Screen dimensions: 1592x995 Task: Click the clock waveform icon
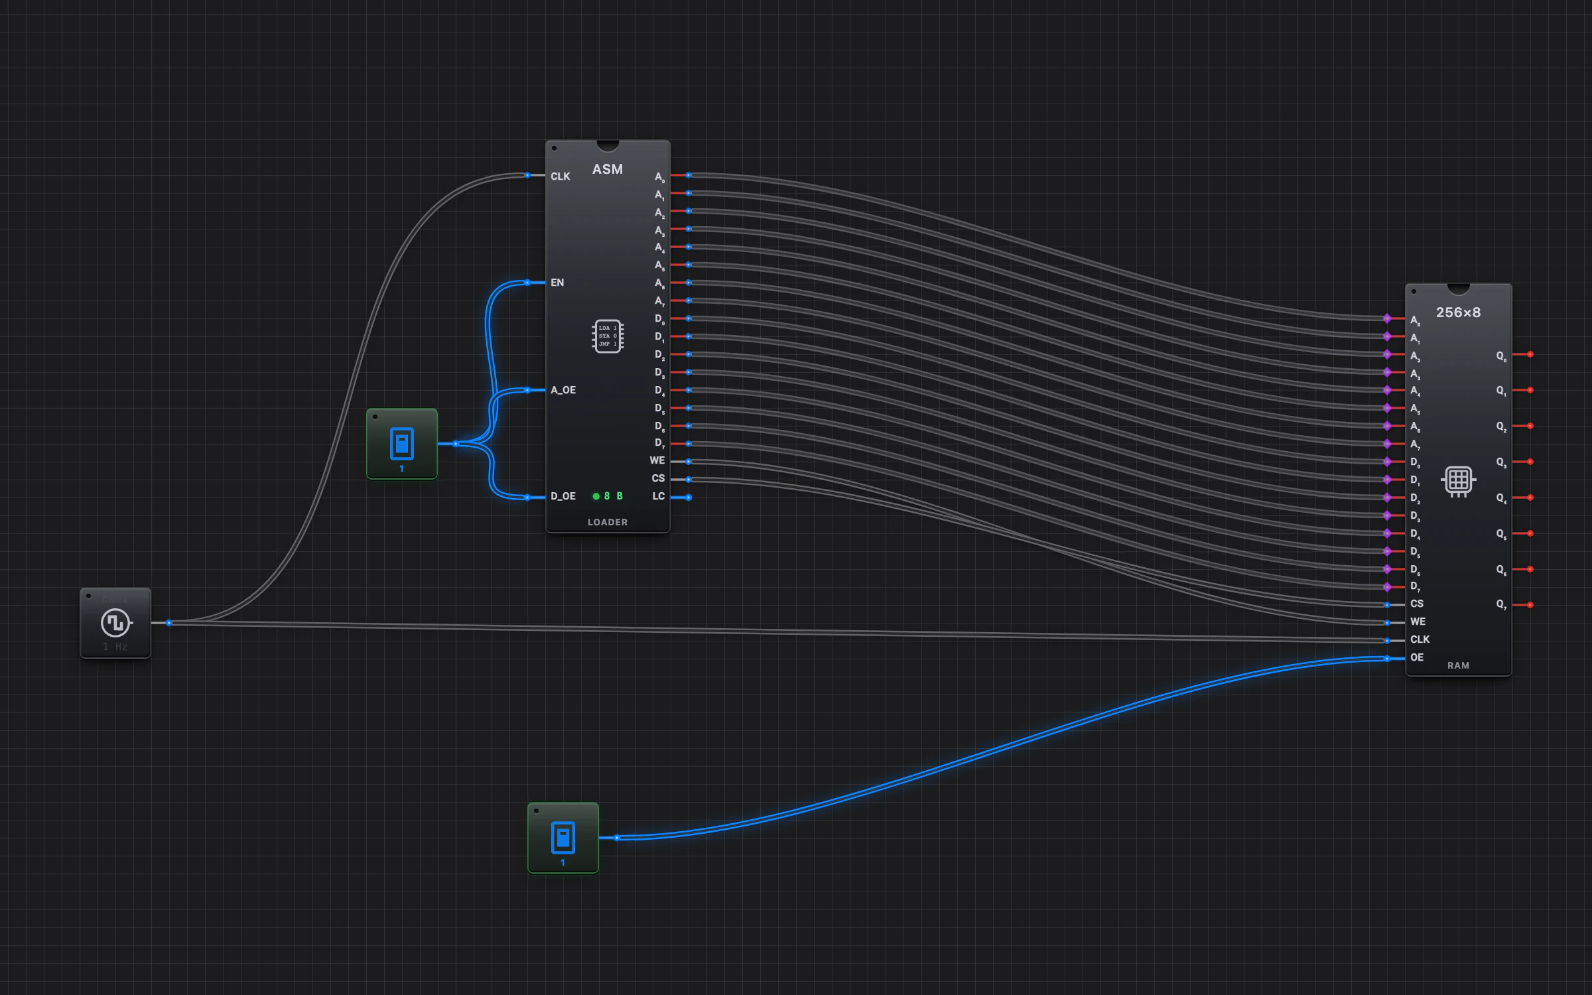pyautogui.click(x=116, y=623)
